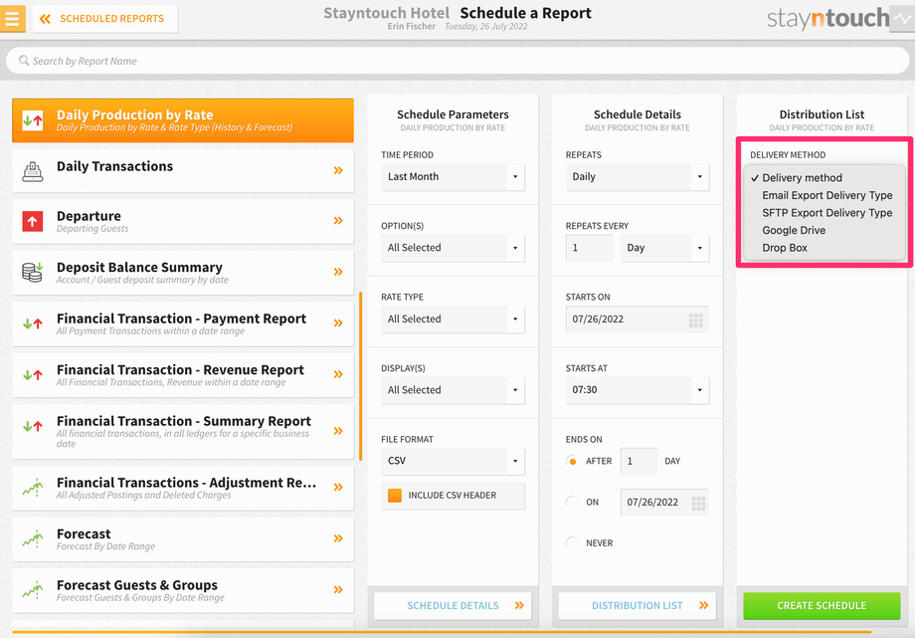Click the Departing Guests subtitle

point(92,229)
